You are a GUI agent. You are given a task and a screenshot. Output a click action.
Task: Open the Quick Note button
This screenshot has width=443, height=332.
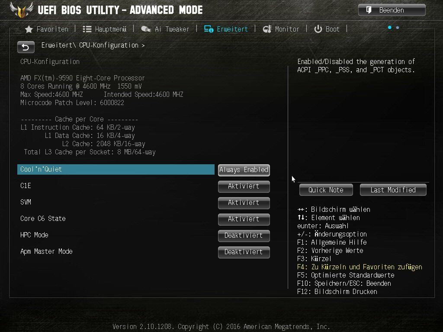tap(326, 190)
